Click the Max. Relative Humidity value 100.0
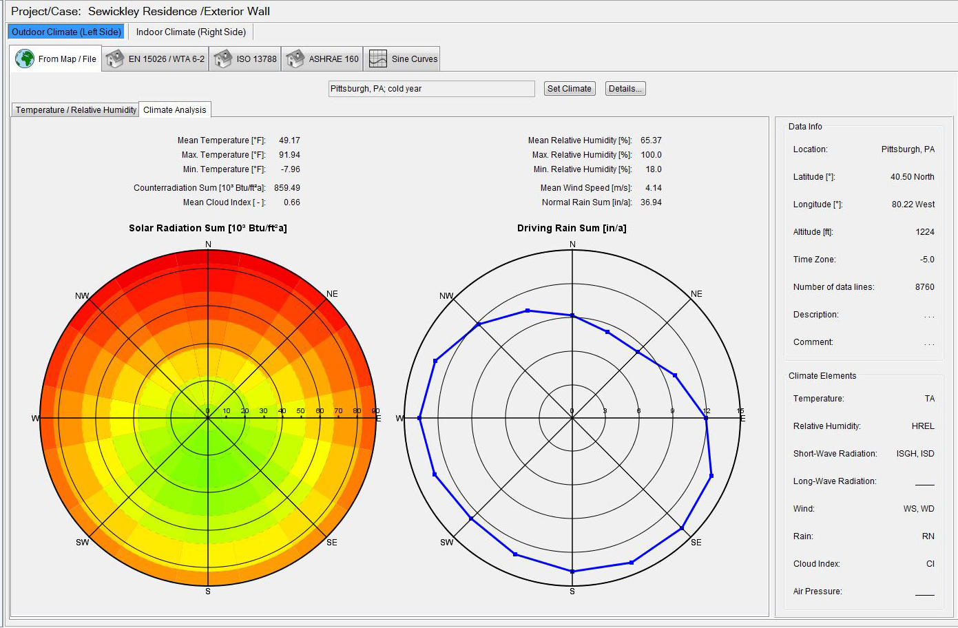Viewport: 958px width, 628px height. click(x=651, y=155)
